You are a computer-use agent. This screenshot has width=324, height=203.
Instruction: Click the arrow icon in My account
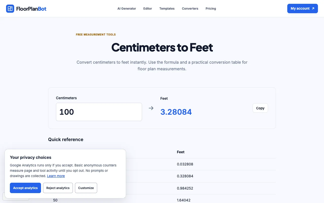tap(313, 8)
